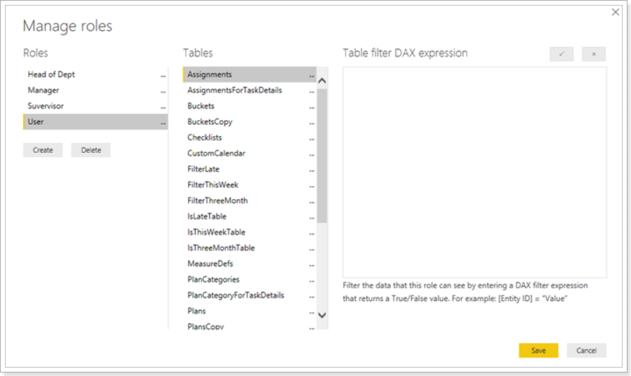
Task: Discard DAX expression with x icon
Action: pyautogui.click(x=594, y=54)
